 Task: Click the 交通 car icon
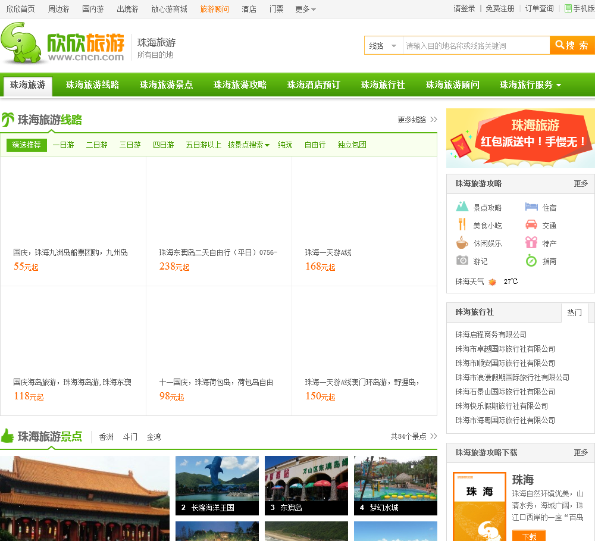(531, 225)
